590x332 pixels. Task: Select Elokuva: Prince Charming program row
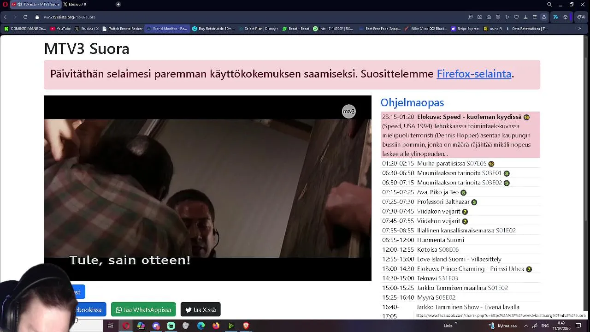pyautogui.click(x=460, y=269)
